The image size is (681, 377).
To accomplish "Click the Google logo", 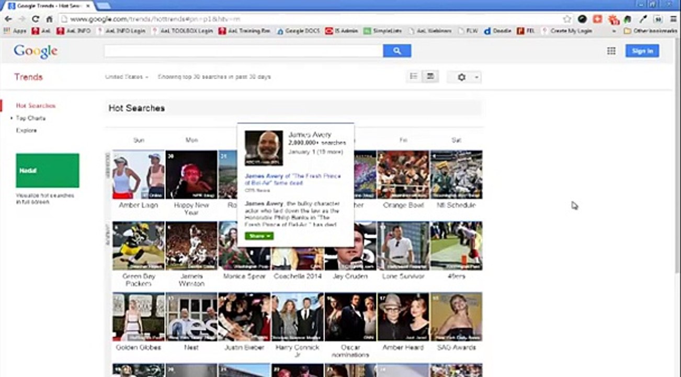I will pyautogui.click(x=36, y=51).
